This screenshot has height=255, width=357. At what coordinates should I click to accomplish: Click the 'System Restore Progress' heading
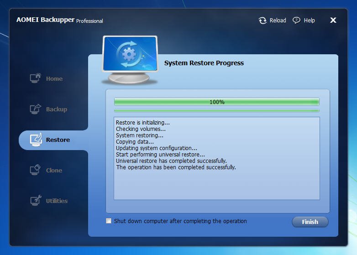pyautogui.click(x=204, y=63)
